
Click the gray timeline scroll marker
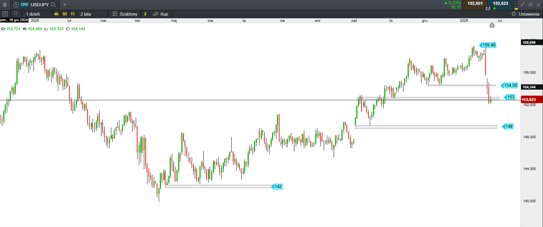492,25
